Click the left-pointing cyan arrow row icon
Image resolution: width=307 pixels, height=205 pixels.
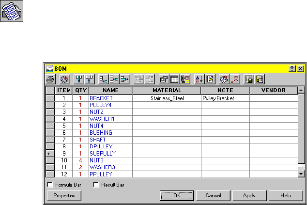click(114, 79)
